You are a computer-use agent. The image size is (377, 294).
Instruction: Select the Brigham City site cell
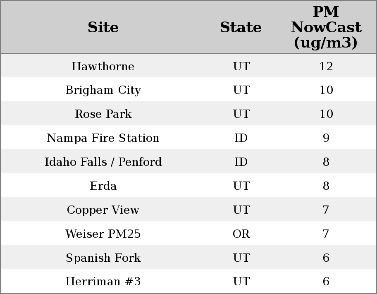point(103,90)
